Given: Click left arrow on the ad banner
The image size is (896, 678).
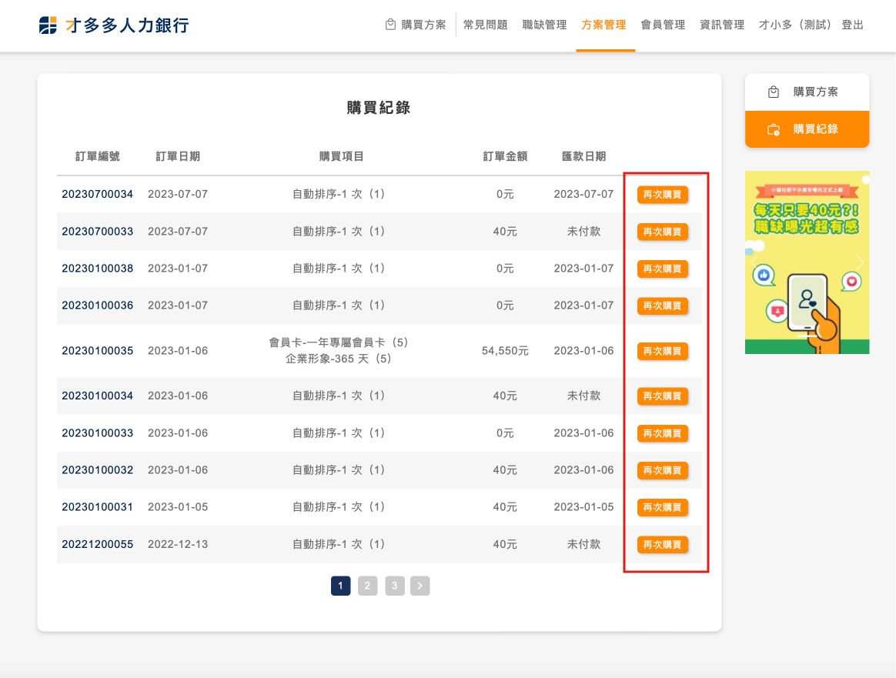Looking at the screenshot, I should pos(754,262).
